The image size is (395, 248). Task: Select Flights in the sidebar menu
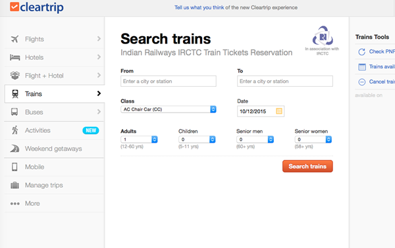[55, 39]
